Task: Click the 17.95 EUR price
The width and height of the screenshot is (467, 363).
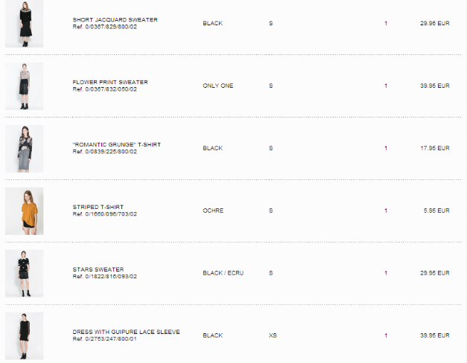Action: (435, 148)
